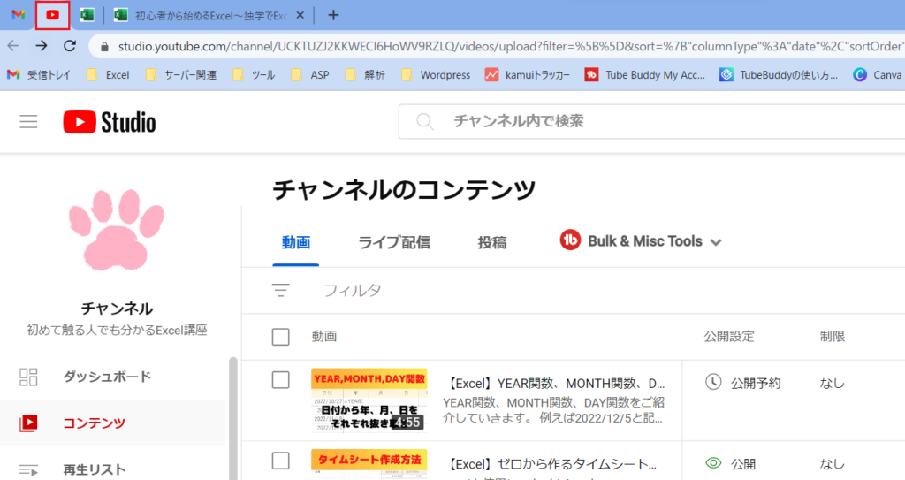Open the pinned YouTube tab
Image resolution: width=905 pixels, height=480 pixels.
[52, 15]
